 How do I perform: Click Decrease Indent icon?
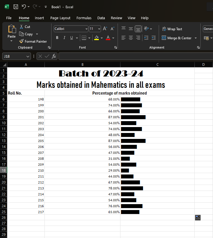tap(146, 38)
